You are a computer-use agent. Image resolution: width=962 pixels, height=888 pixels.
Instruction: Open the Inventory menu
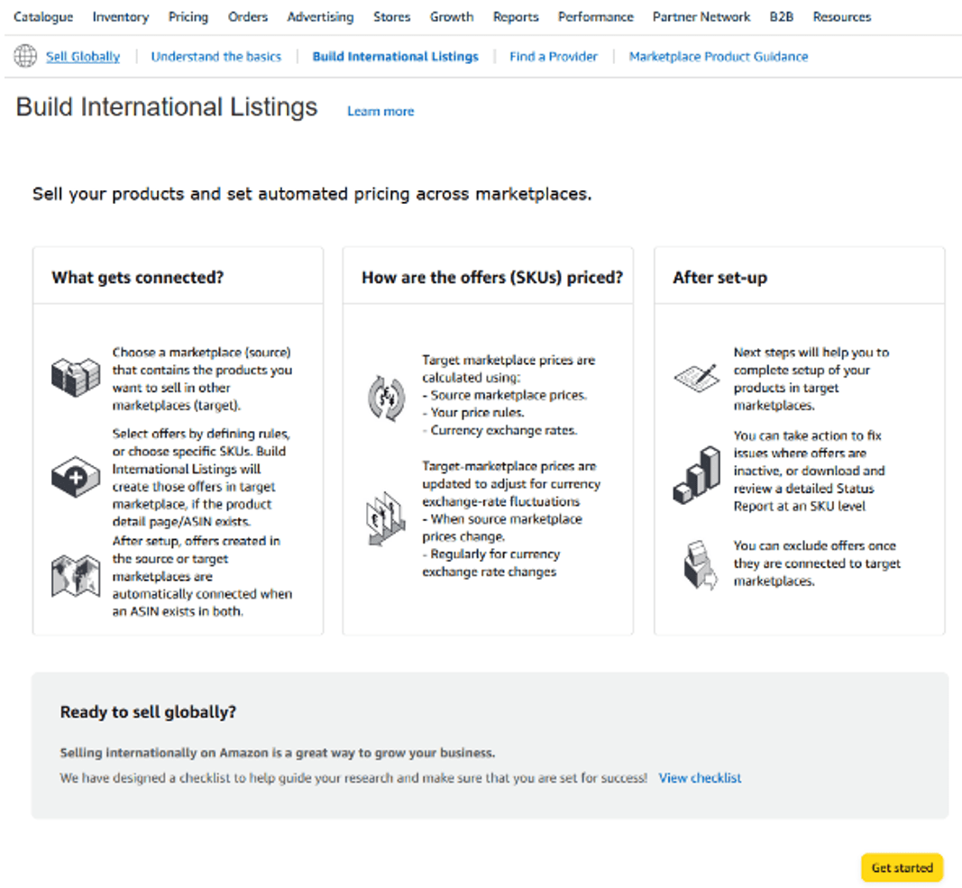tap(121, 17)
